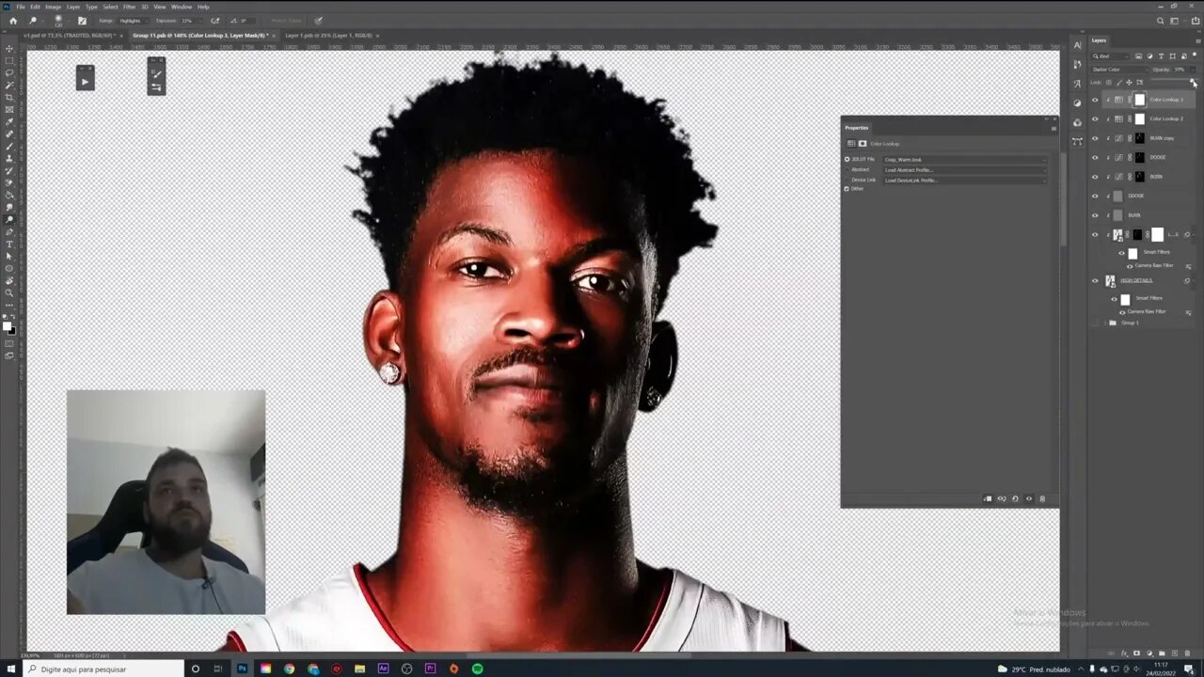Click Camera Raw Filter under HIGH DETAILS layer
The width and height of the screenshot is (1204, 677).
tap(1147, 311)
